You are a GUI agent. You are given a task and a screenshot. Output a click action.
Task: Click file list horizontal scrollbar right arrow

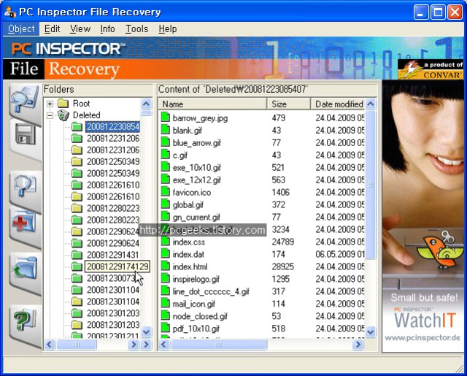click(x=358, y=345)
